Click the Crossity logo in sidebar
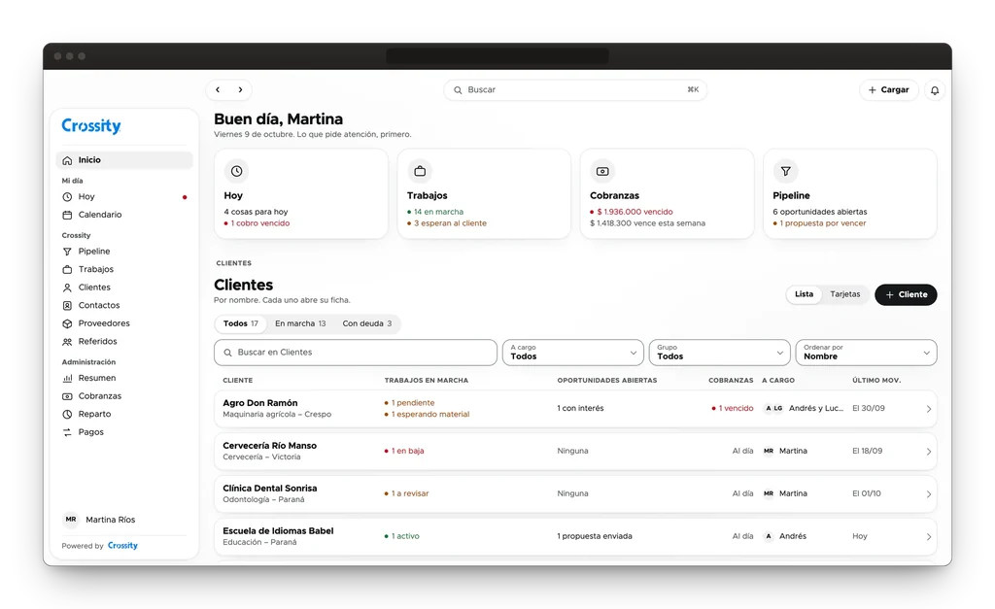The image size is (995, 609). coord(91,125)
